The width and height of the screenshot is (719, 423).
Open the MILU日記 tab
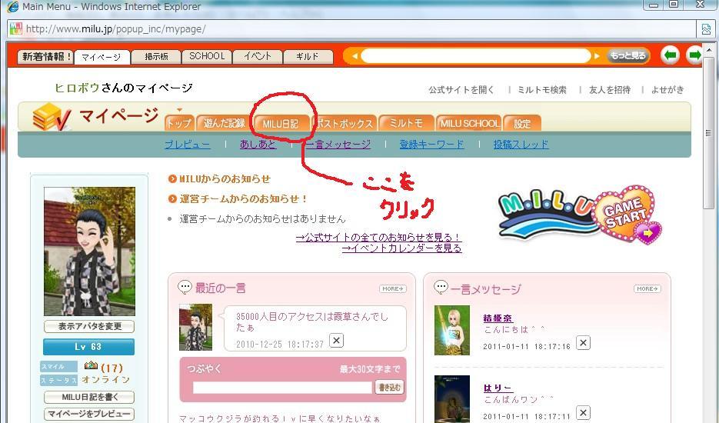tap(281, 123)
